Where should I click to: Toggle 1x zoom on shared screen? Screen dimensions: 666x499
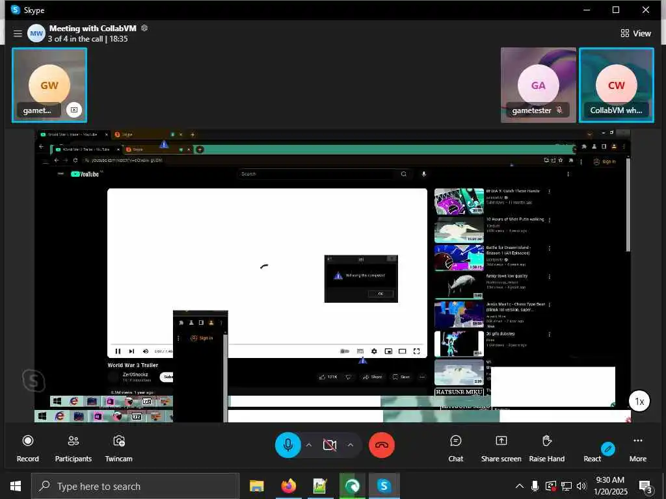[639, 401]
